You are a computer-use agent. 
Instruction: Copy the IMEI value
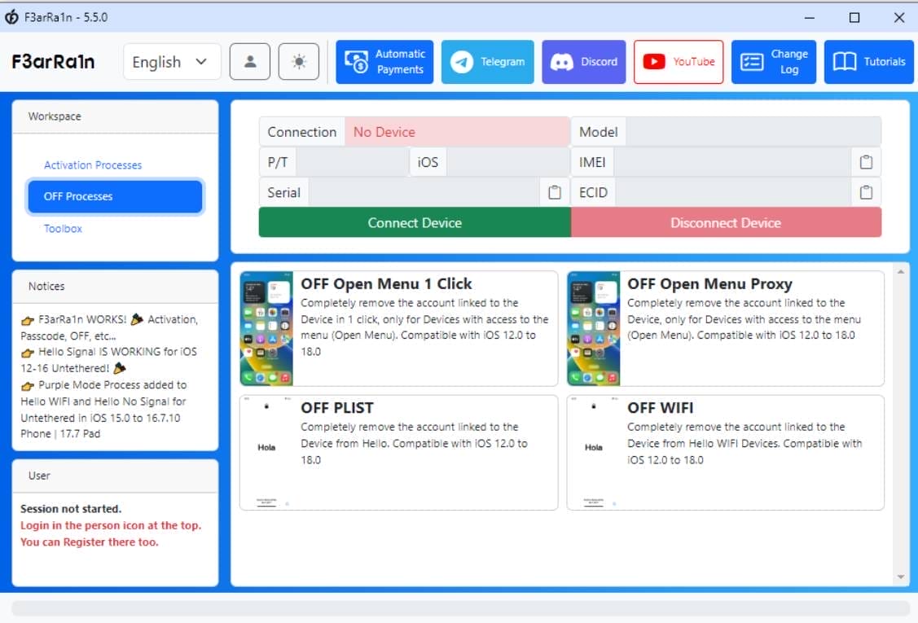tap(865, 161)
